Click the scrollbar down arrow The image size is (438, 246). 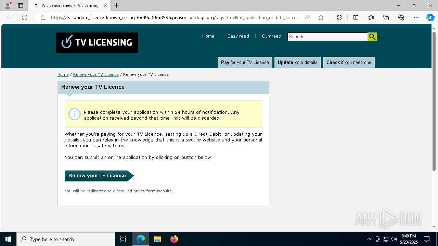434,227
